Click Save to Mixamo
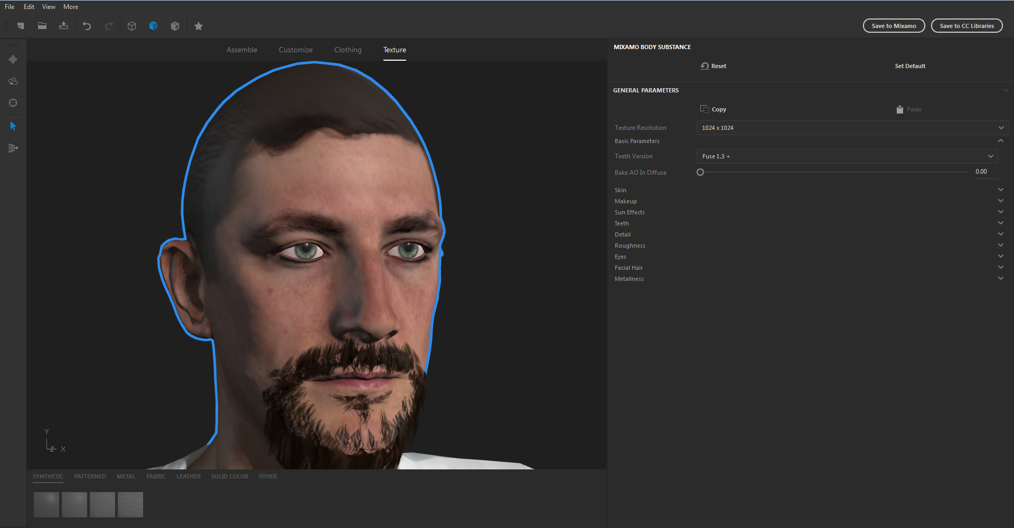The image size is (1014, 528). pyautogui.click(x=893, y=25)
